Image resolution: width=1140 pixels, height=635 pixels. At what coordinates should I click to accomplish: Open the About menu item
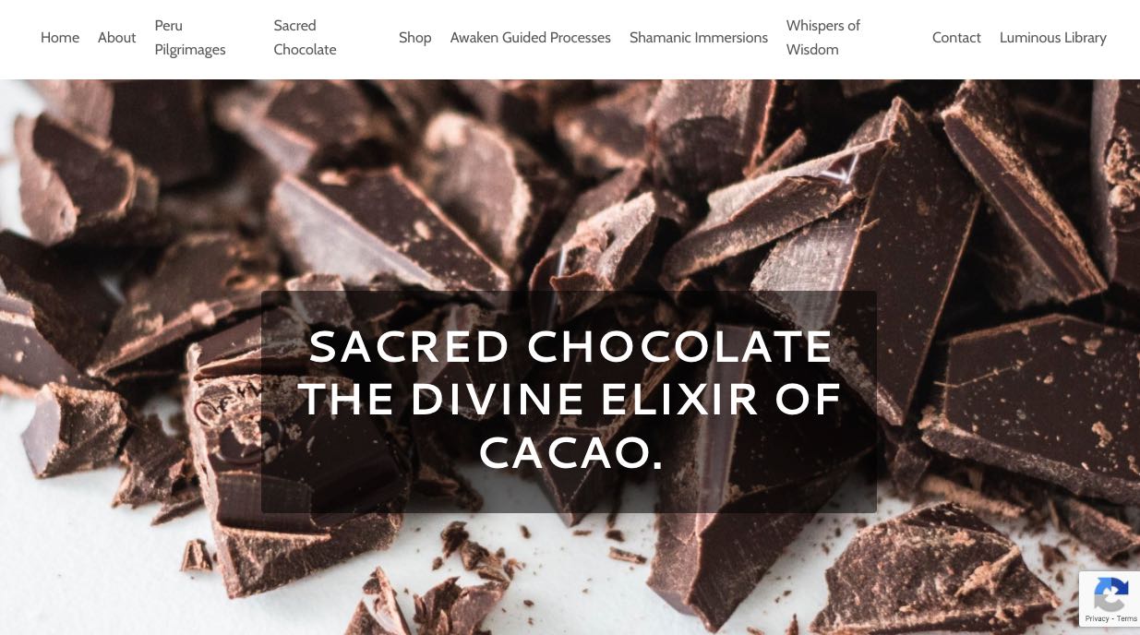(x=116, y=38)
